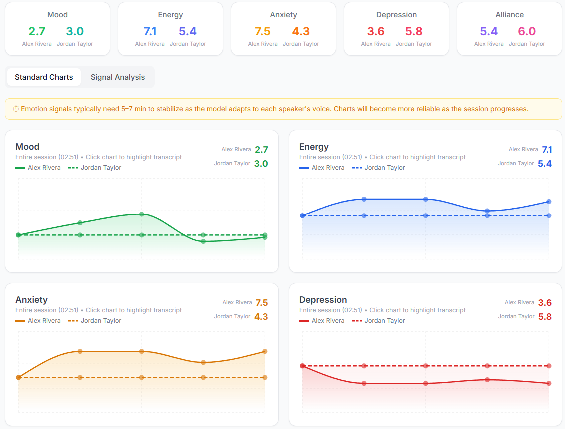Select the Mood summary card
This screenshot has height=429, width=565.
pos(57,28)
